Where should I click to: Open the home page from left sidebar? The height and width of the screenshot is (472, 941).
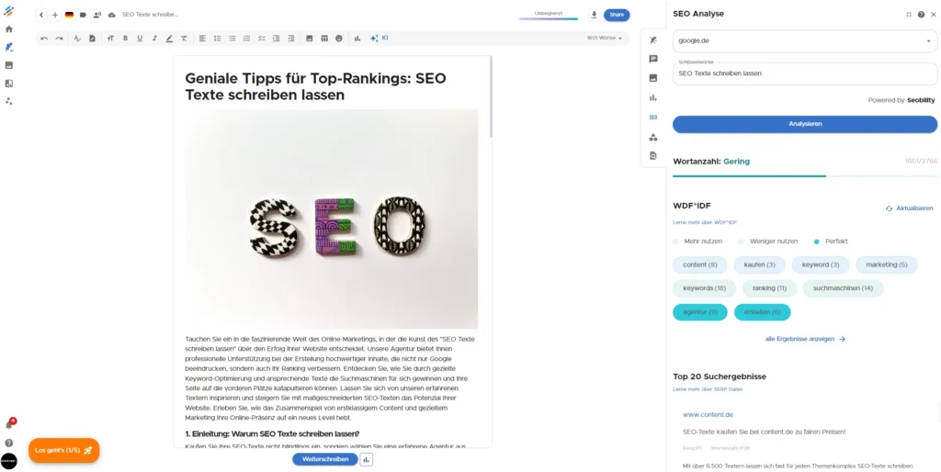point(8,28)
